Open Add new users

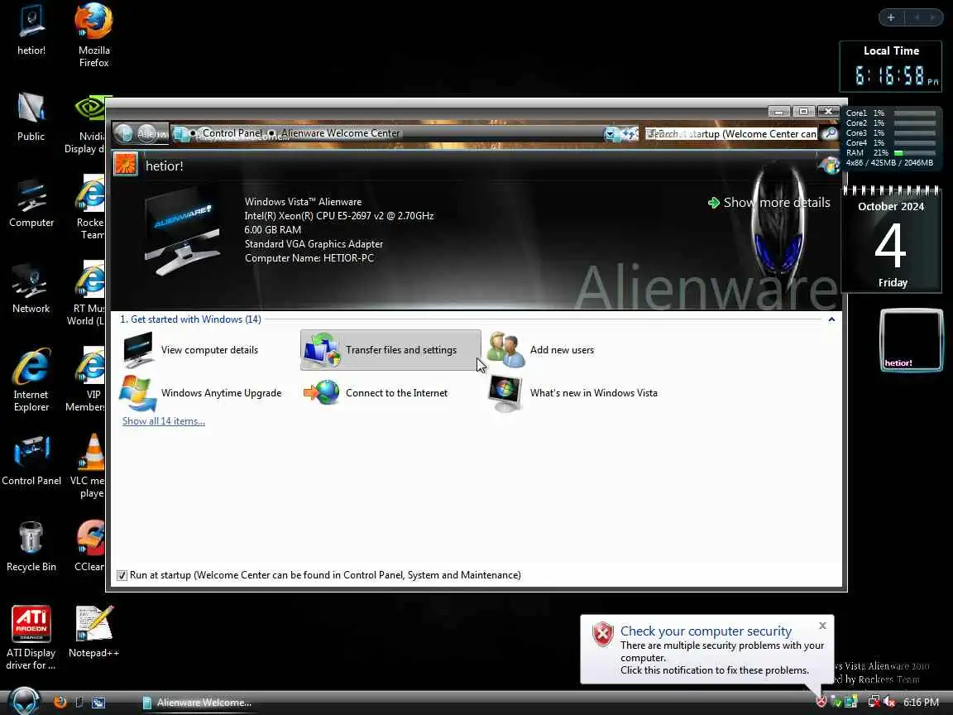click(x=541, y=349)
